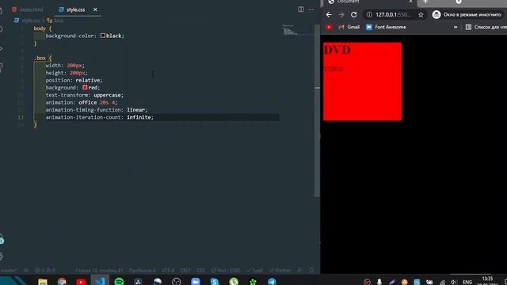This screenshot has height=285, width=507.
Task: Open Chrome from the taskbar
Action: point(62,282)
